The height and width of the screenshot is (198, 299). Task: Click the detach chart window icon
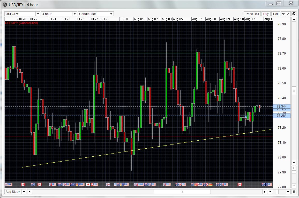(x=294, y=14)
